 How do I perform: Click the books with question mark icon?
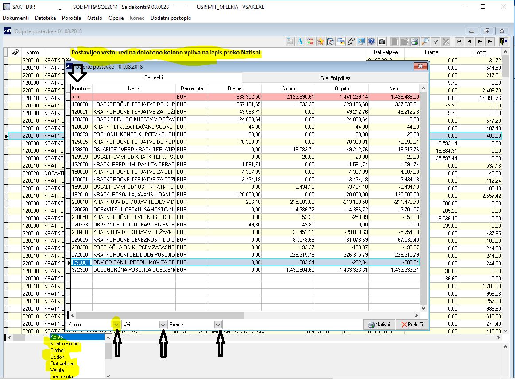[330, 41]
